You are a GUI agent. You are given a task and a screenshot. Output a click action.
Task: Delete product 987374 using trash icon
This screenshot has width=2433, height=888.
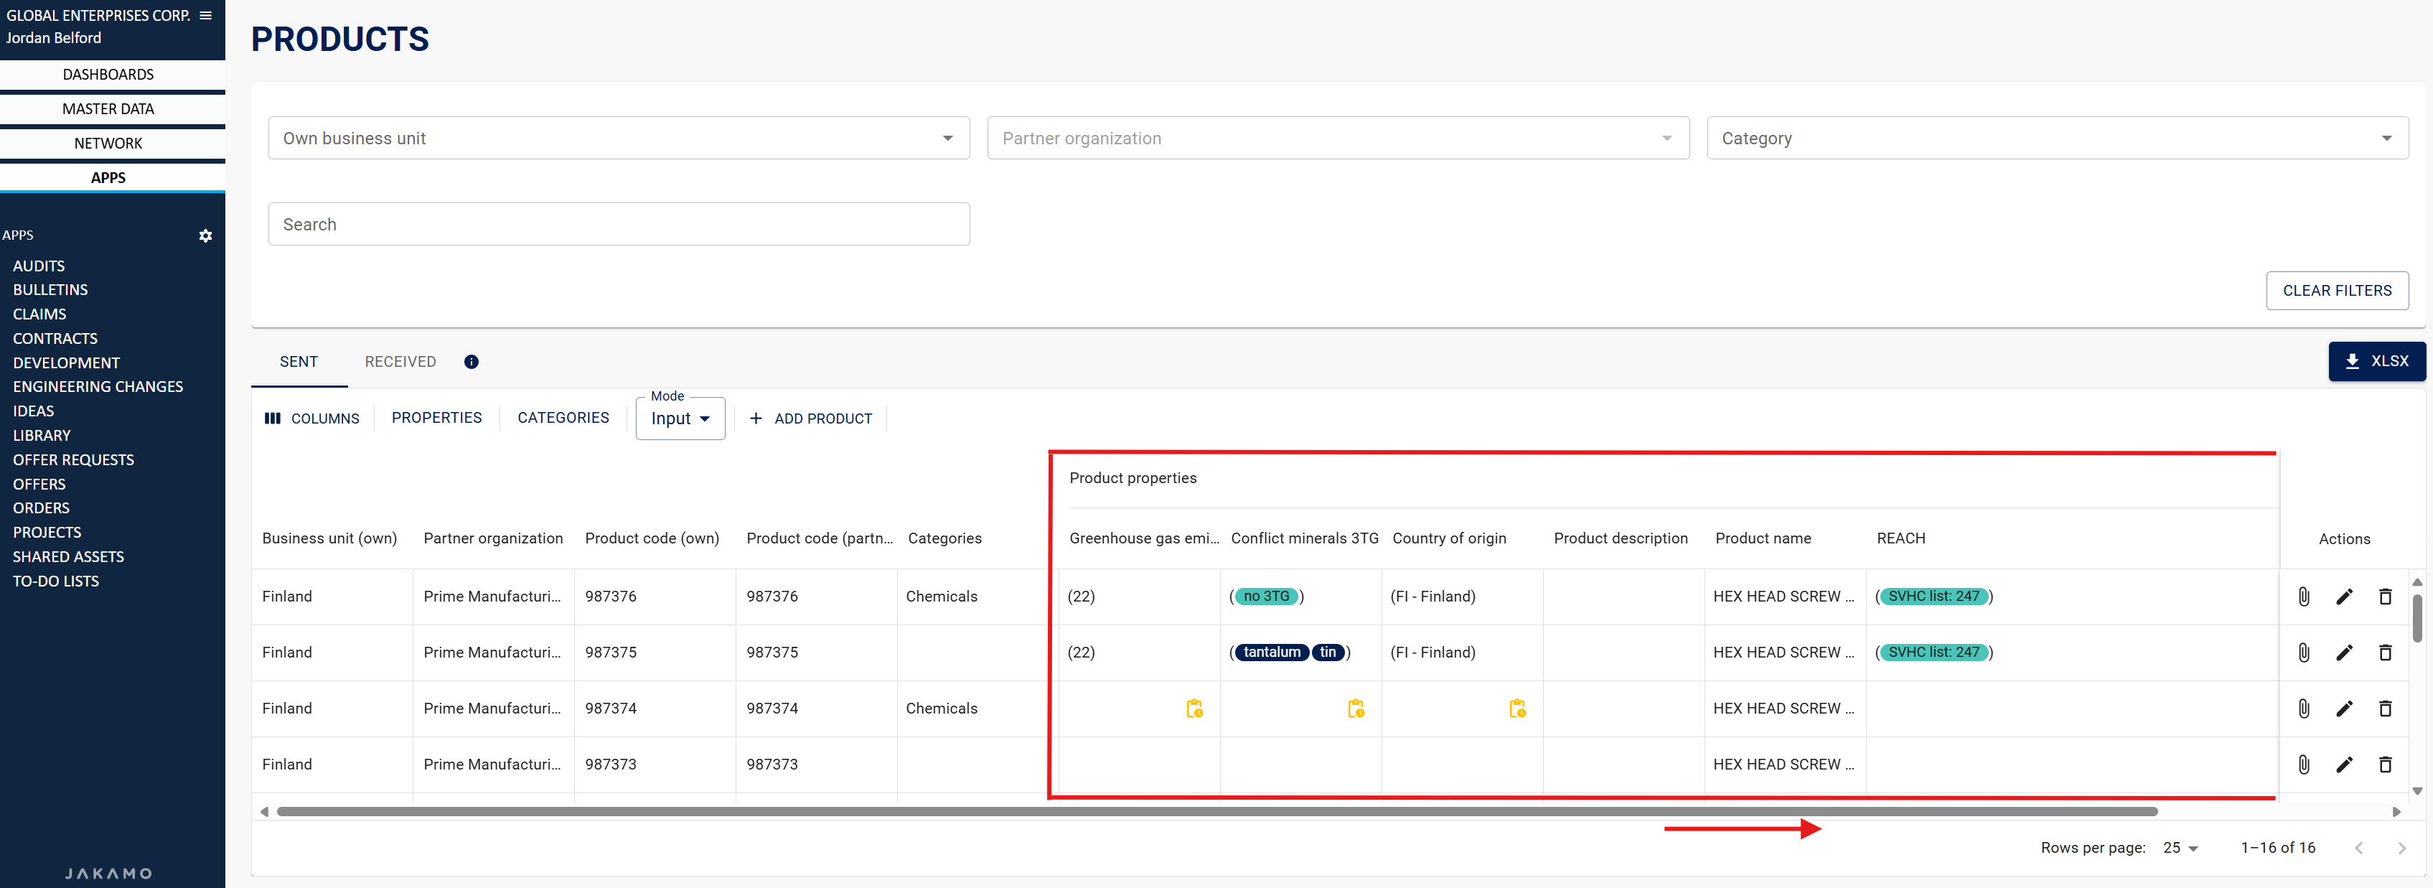2385,709
